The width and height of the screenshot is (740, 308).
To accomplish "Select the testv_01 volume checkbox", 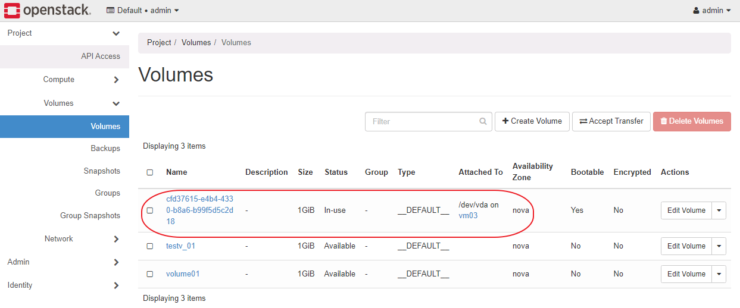I will click(x=150, y=246).
